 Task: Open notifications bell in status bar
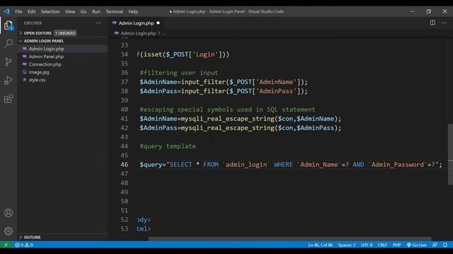coord(445,245)
